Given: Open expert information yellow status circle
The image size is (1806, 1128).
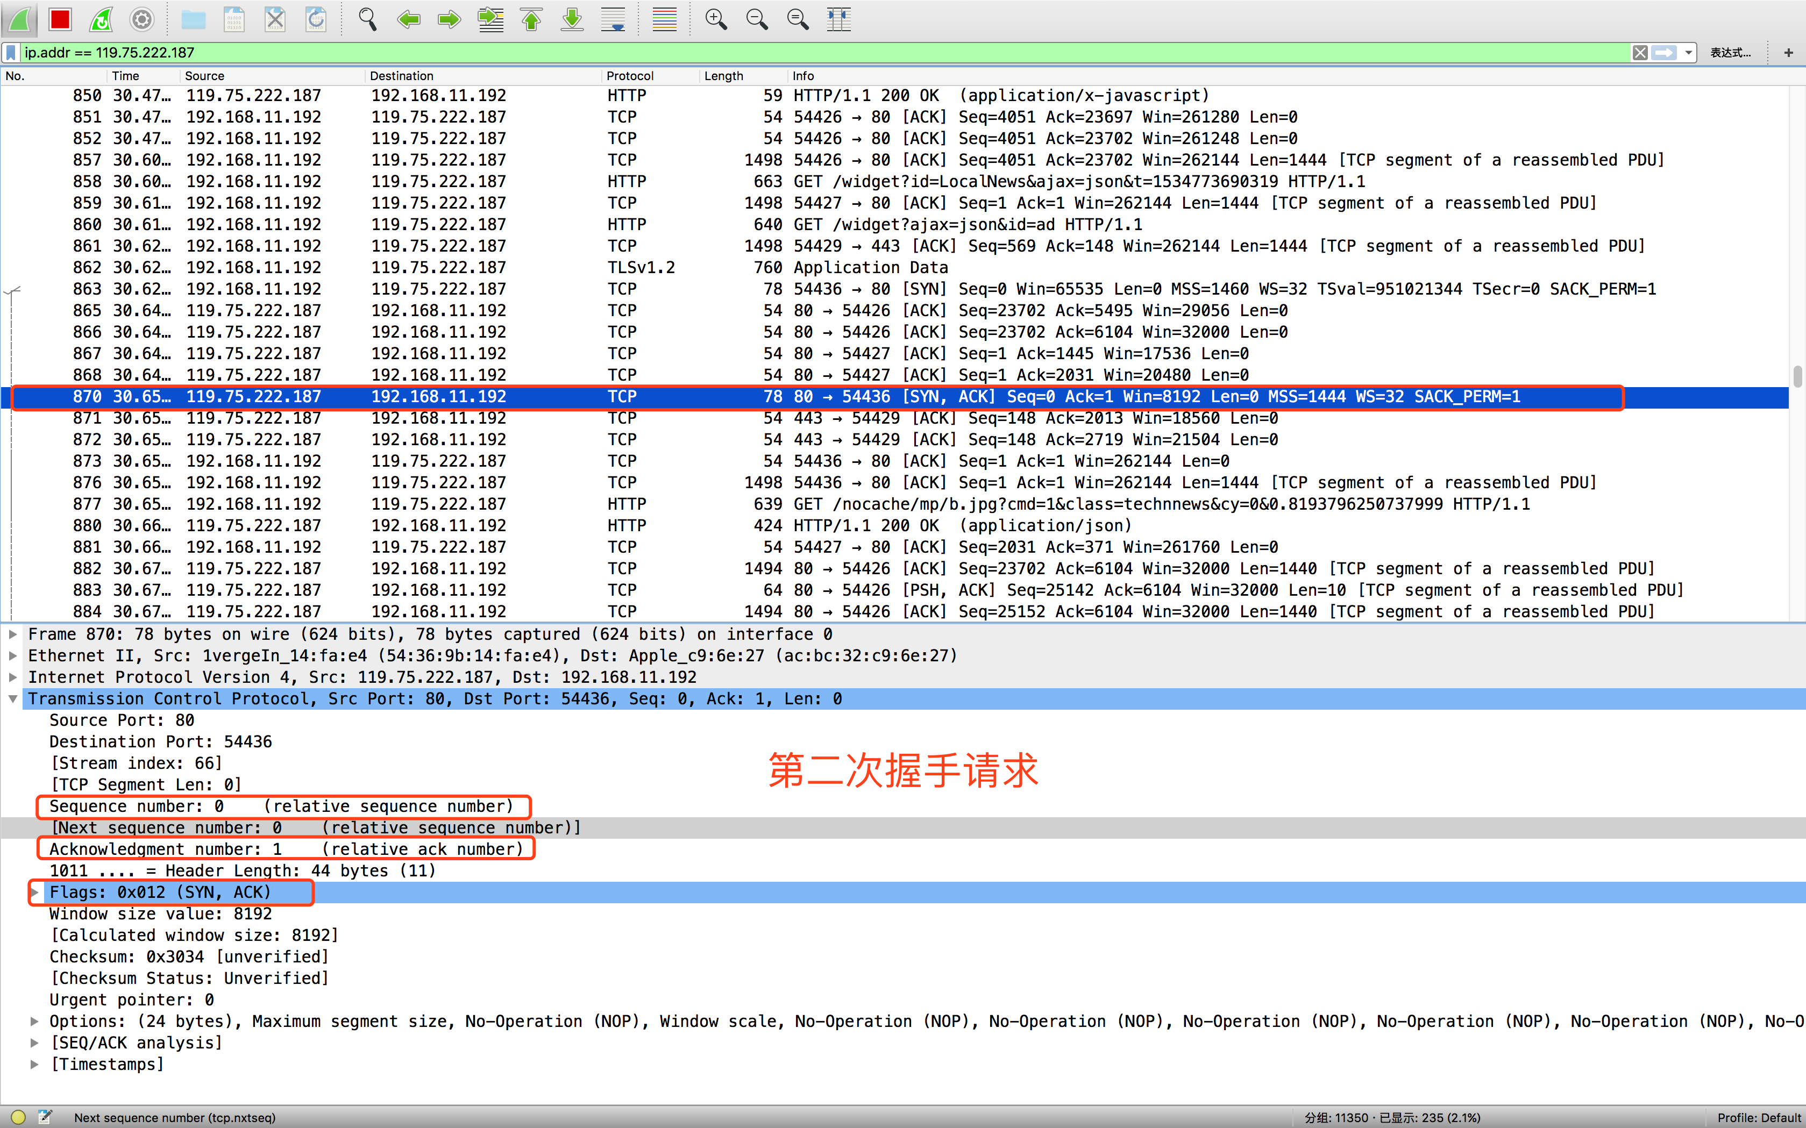Looking at the screenshot, I should tap(18, 1117).
